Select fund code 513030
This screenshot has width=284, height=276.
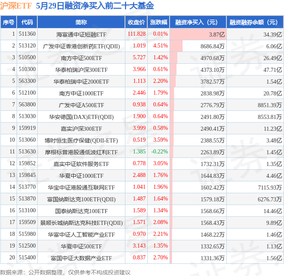[x=27, y=116]
